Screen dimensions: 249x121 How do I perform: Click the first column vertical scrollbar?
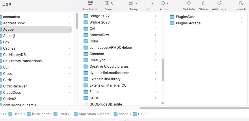[x=77, y=21]
